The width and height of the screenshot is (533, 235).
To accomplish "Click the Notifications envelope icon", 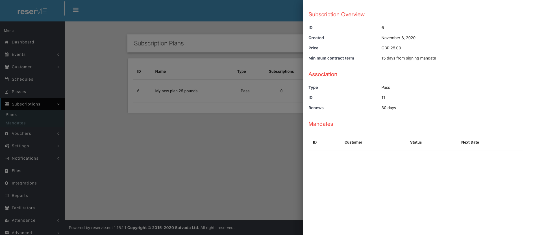I will coord(7,158).
